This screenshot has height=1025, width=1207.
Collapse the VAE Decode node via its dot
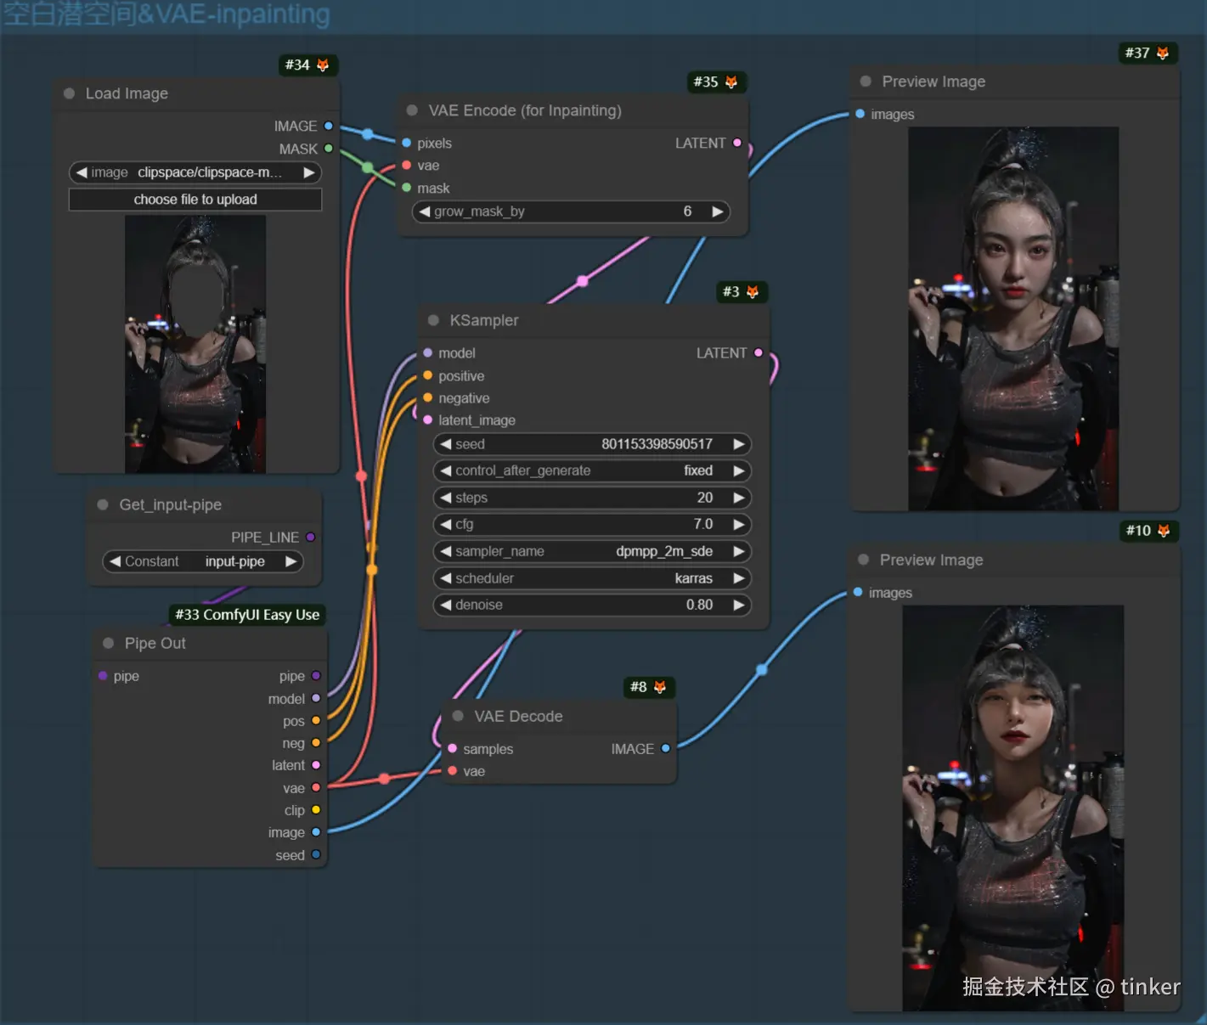pyautogui.click(x=458, y=716)
